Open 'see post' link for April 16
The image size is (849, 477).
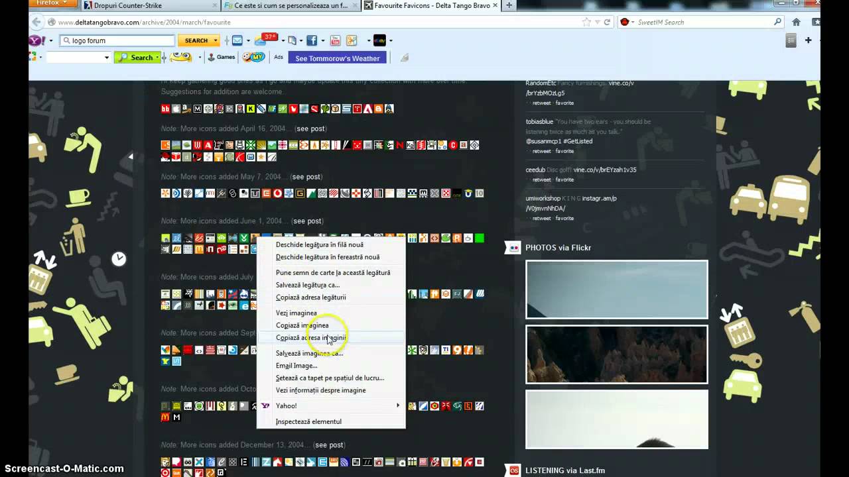point(310,129)
